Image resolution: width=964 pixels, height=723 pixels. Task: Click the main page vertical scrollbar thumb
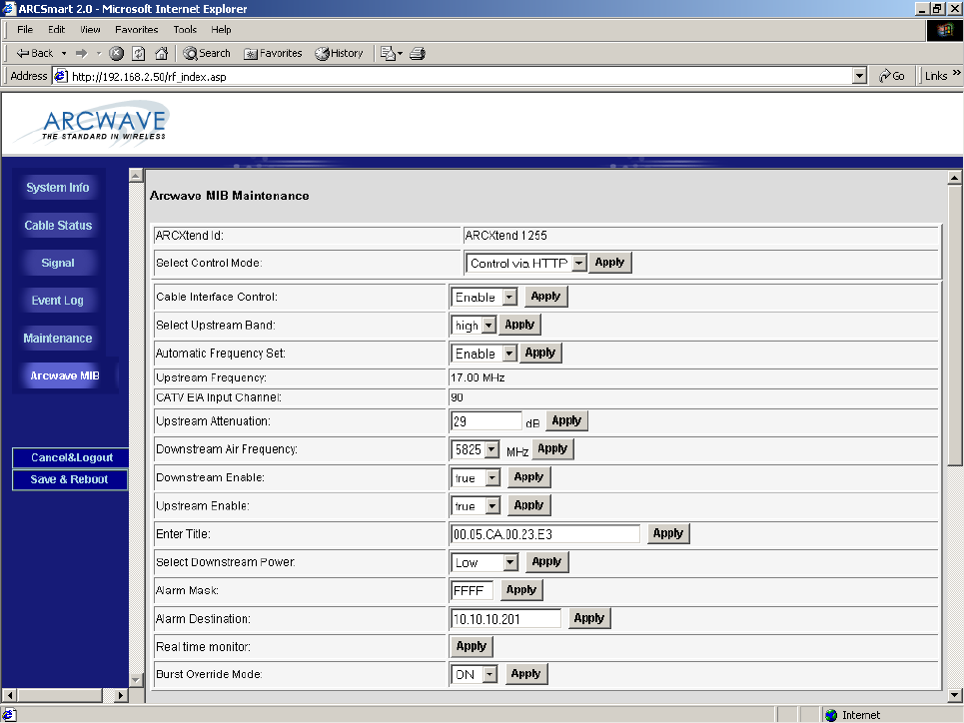(954, 325)
